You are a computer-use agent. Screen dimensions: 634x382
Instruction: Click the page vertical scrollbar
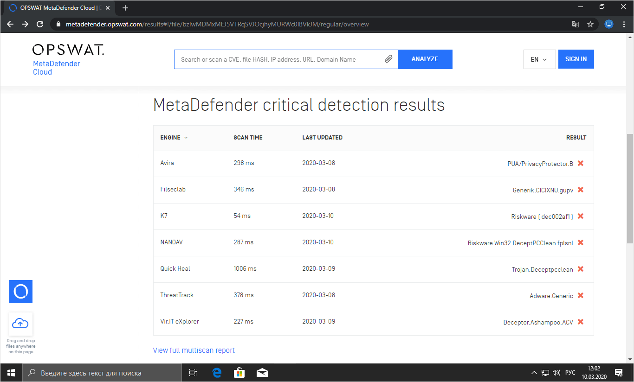click(630, 188)
